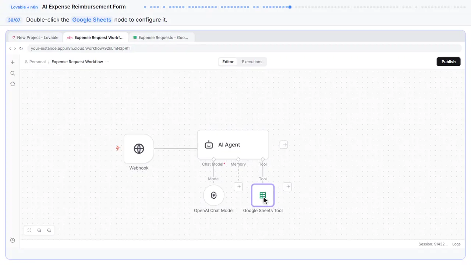471x265 pixels.
Task: Click the plus button right of AI Agent
Action: [x=284, y=145]
